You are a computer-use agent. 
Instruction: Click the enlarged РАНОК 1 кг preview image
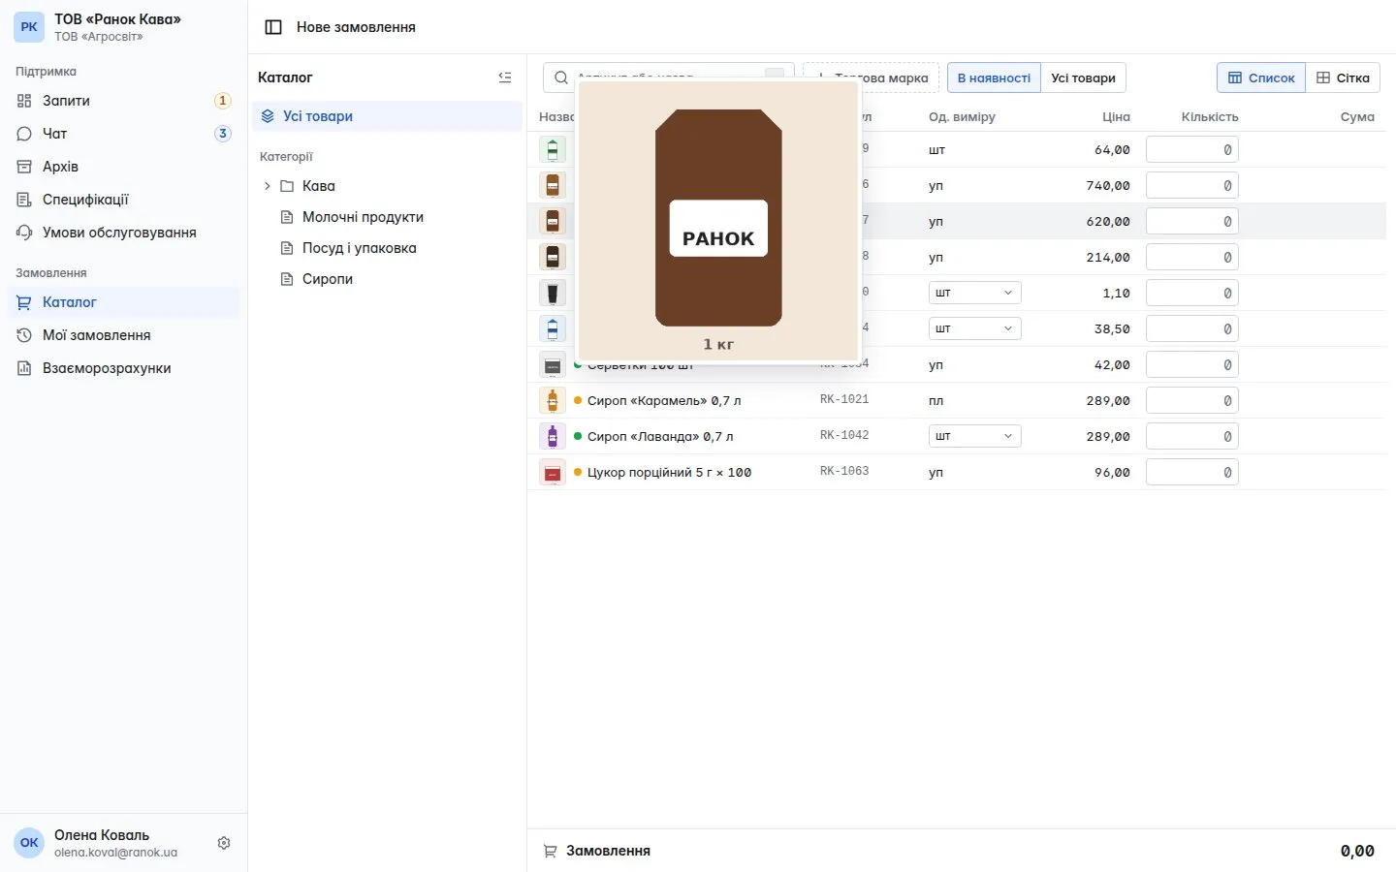click(x=718, y=221)
